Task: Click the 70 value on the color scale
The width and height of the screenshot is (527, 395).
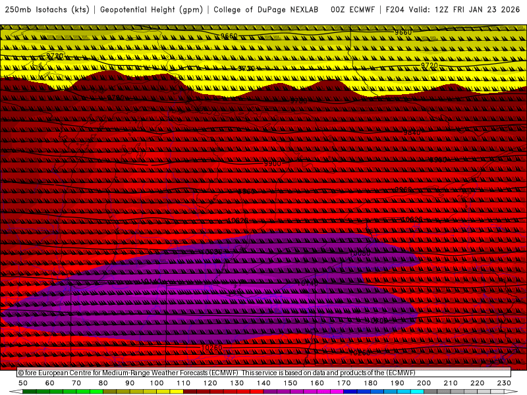Action: pyautogui.click(x=76, y=383)
